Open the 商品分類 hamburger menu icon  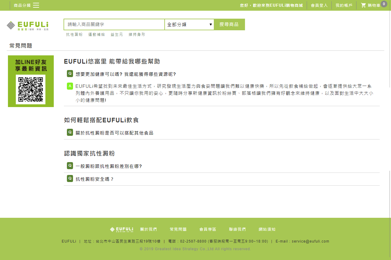click(36, 5)
